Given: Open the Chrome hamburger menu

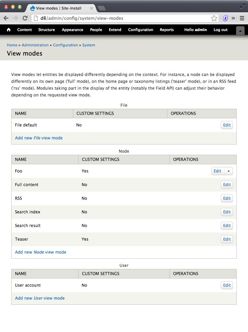Looking at the screenshot, I should point(243,18).
